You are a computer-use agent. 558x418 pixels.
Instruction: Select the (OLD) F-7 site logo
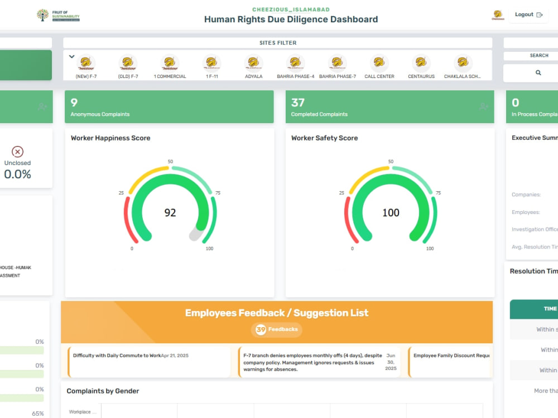click(x=128, y=63)
